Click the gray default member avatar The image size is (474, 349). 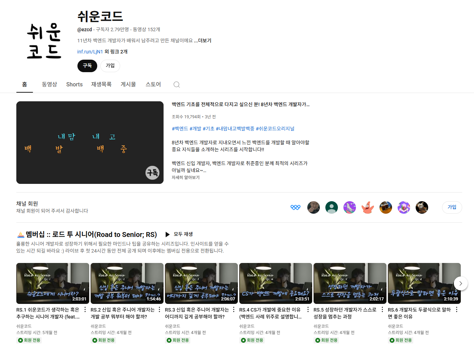click(x=332, y=207)
